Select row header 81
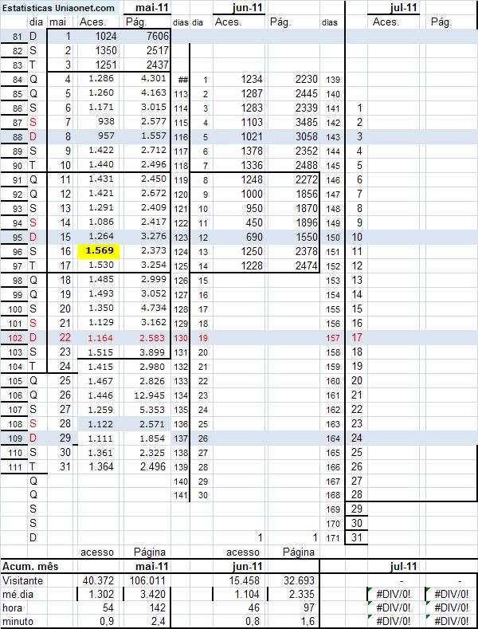 (x=14, y=37)
